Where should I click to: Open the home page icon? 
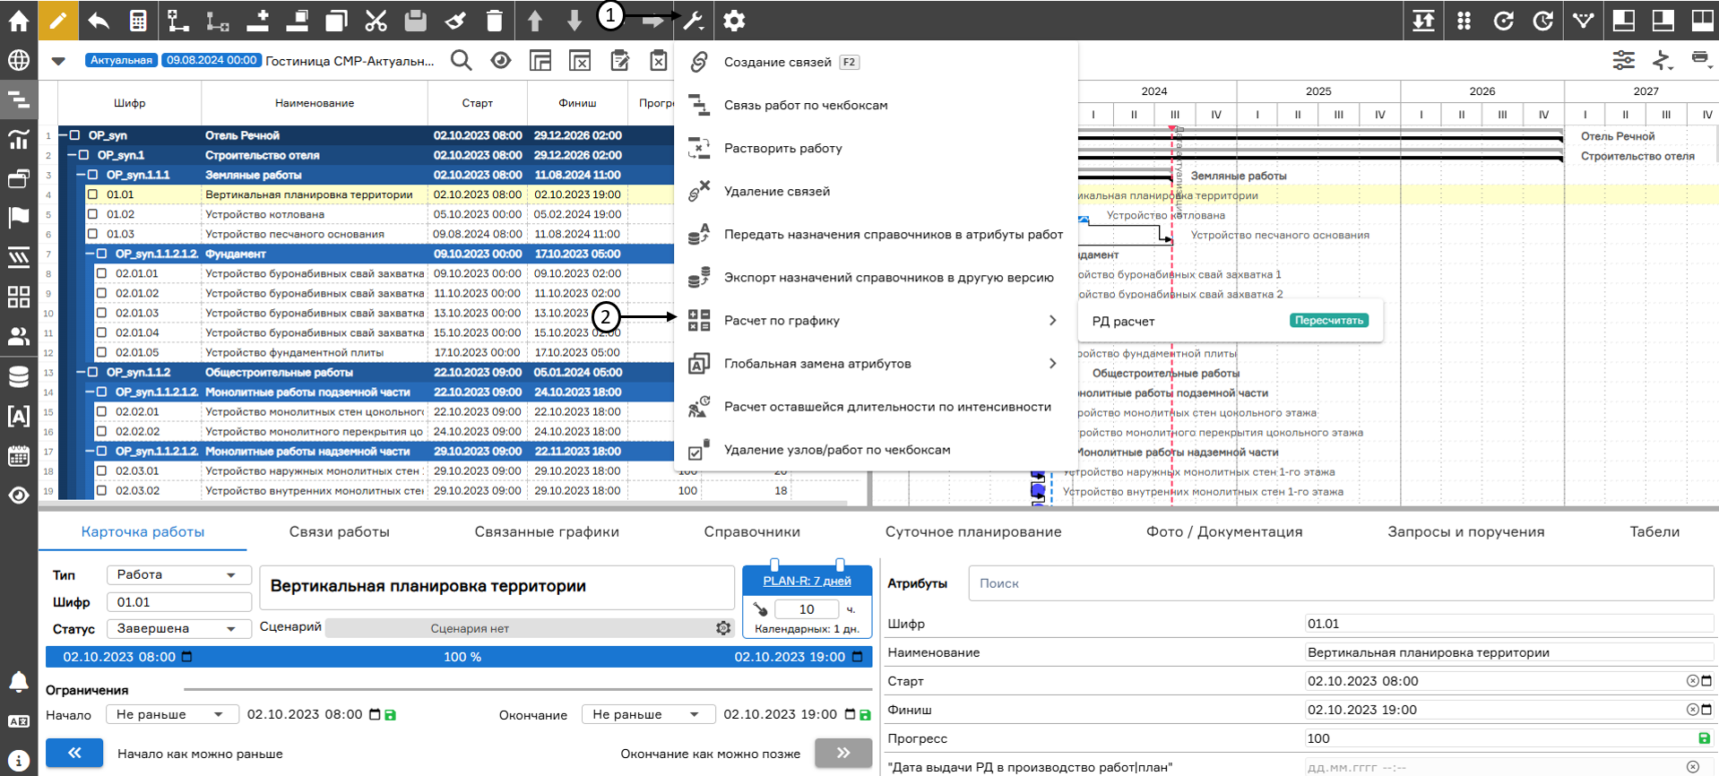click(18, 21)
